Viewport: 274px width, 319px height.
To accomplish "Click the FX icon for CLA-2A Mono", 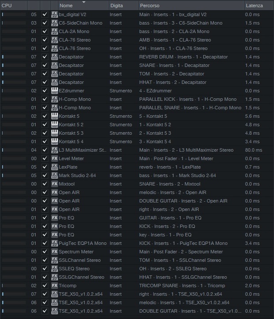I will tap(54, 31).
